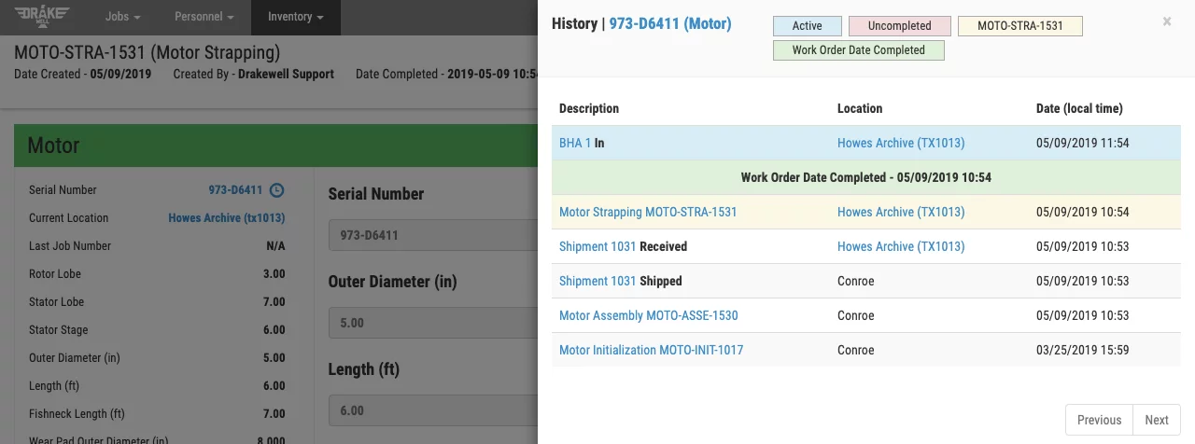1195x444 pixels.
Task: Close the History panel with X
Action: pyautogui.click(x=1167, y=21)
